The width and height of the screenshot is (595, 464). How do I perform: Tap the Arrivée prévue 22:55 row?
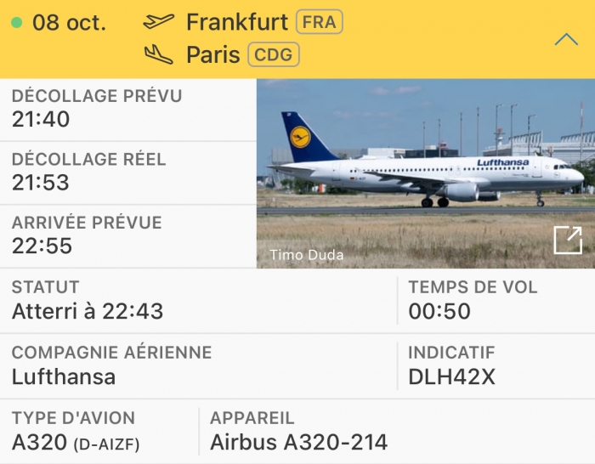[128, 236]
